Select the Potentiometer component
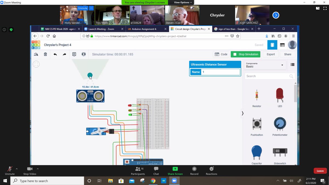This screenshot has width=329, height=185. point(280,127)
